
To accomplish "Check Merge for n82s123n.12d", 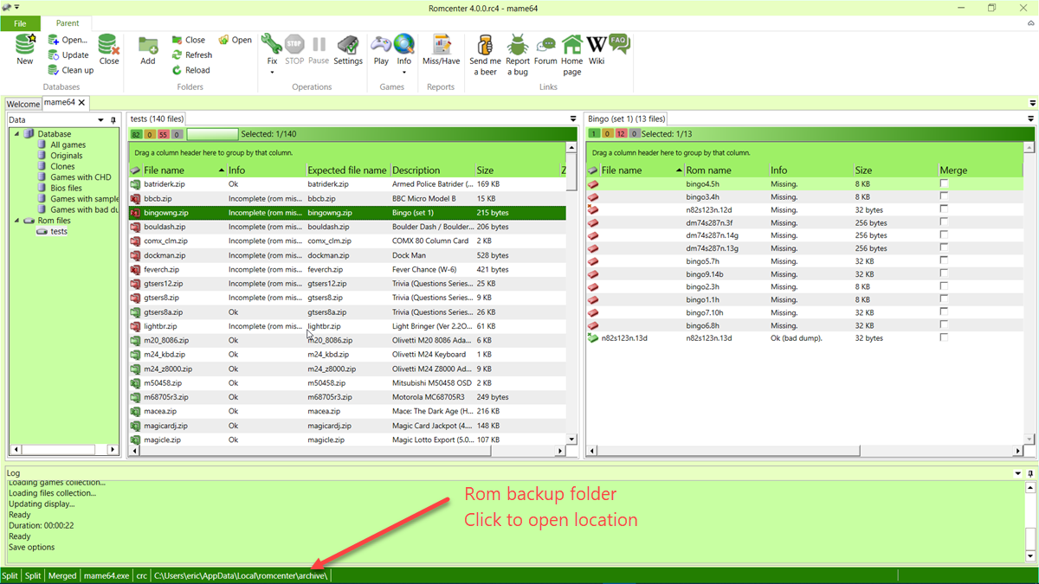I will 944,209.
